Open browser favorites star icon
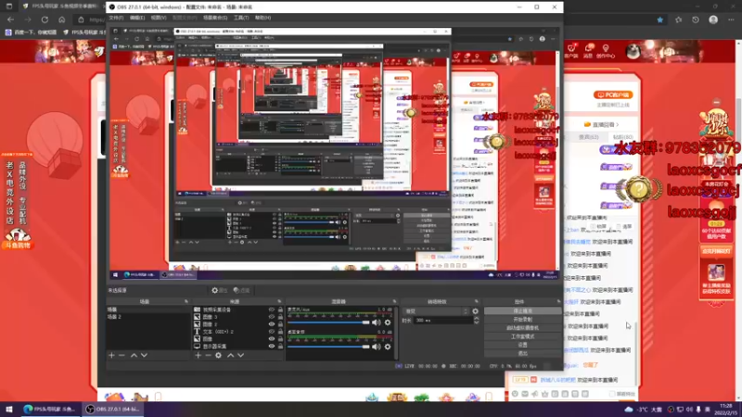742x417 pixels. [678, 19]
